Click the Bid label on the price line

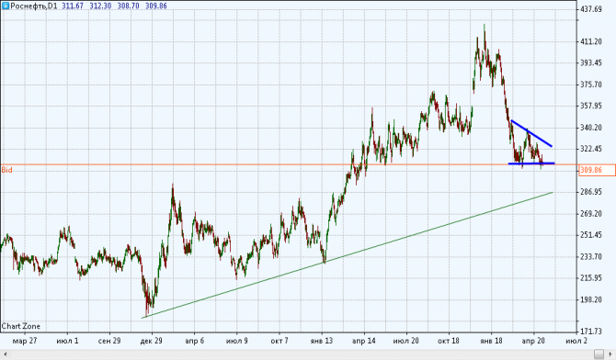[x=6, y=170]
